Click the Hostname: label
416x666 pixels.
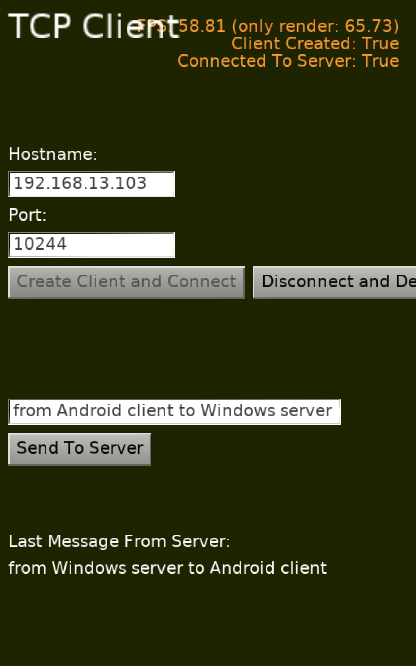(x=53, y=154)
